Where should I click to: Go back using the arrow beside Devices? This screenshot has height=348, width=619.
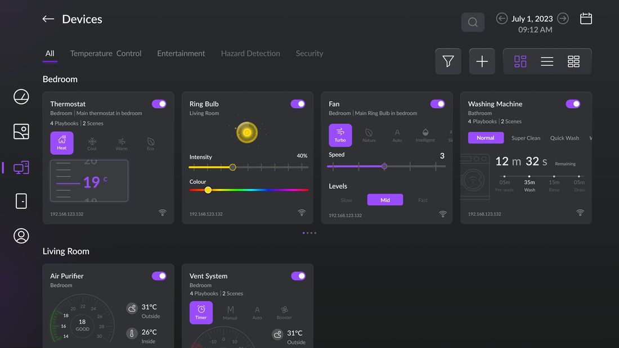[48, 19]
